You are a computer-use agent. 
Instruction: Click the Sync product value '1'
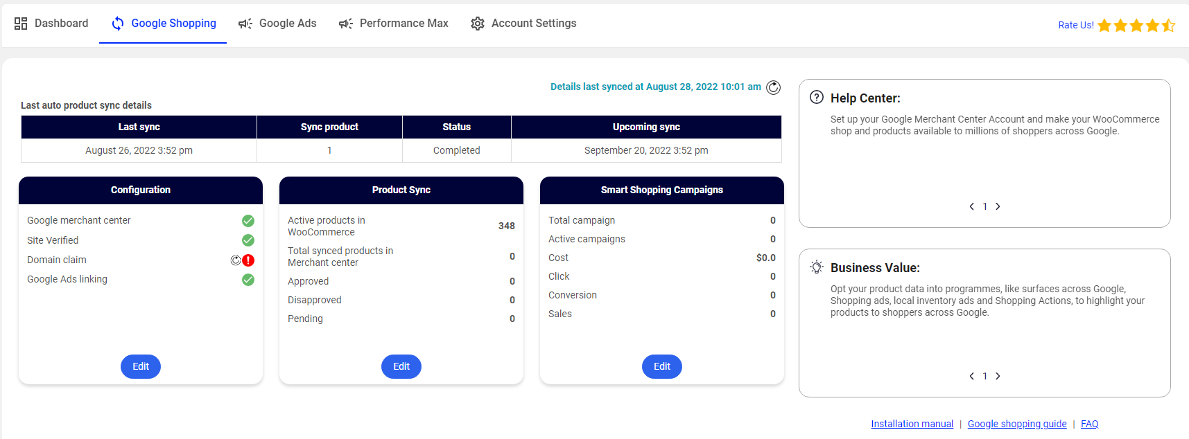coord(329,150)
